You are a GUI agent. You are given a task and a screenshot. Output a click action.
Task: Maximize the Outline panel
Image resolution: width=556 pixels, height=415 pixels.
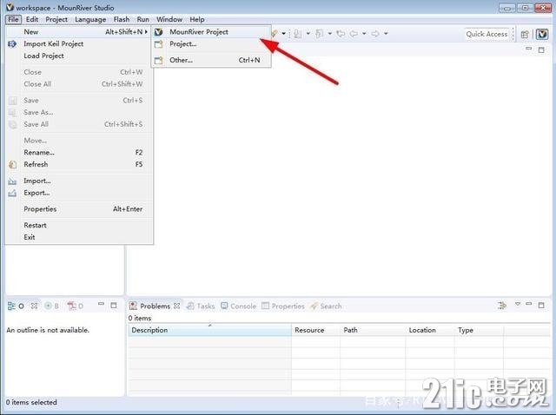(114, 305)
